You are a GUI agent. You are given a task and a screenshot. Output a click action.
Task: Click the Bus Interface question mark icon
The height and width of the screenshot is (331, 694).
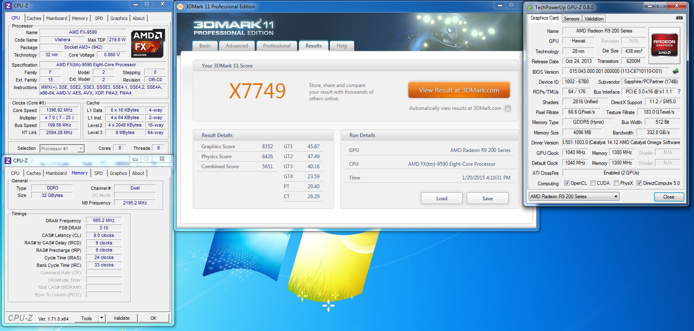point(679,92)
